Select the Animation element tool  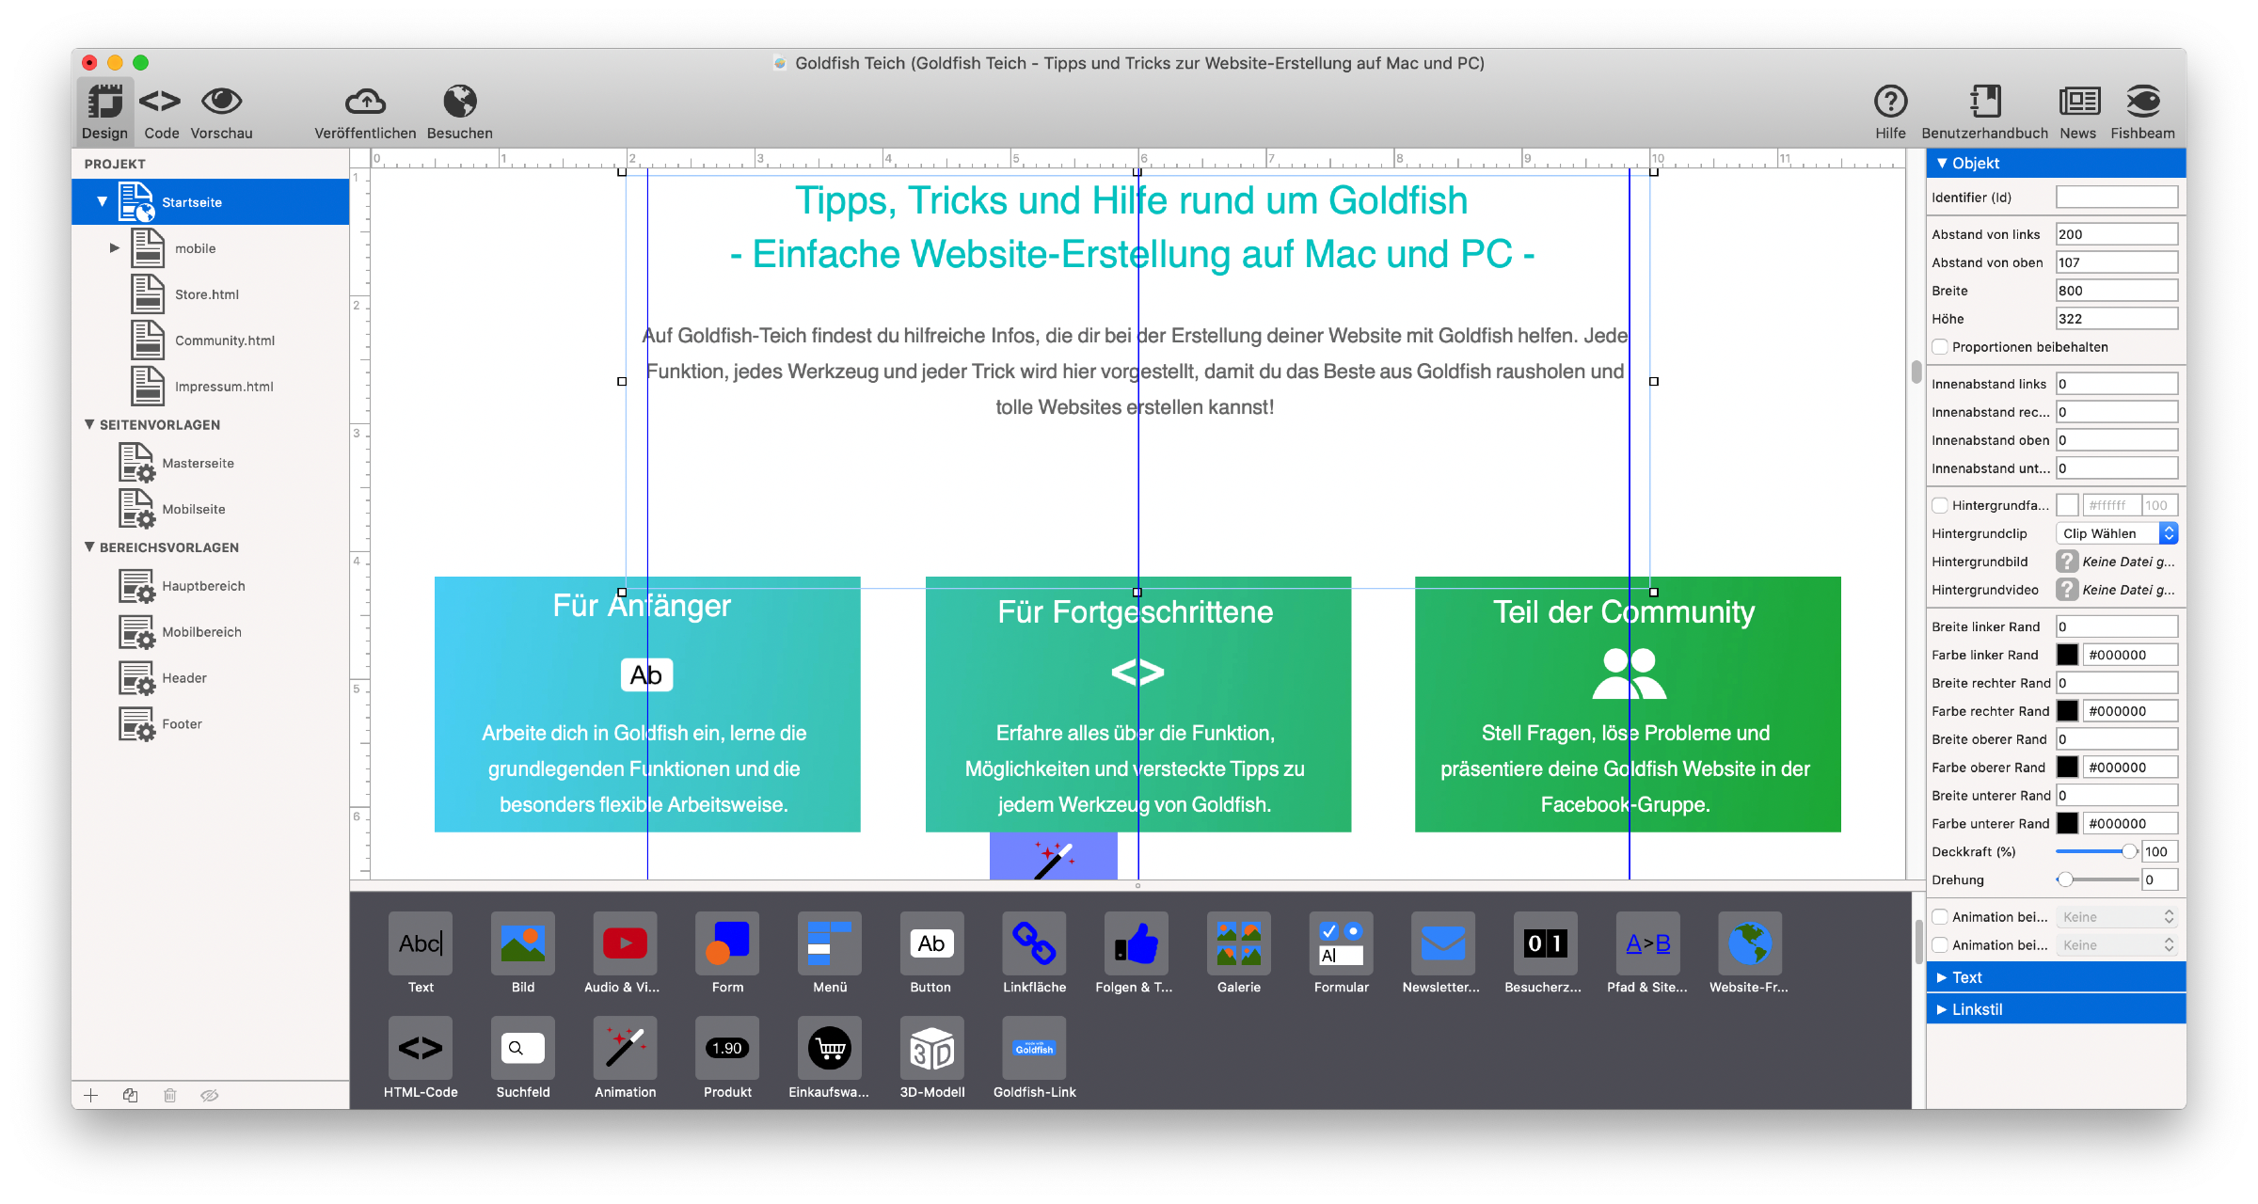625,1058
